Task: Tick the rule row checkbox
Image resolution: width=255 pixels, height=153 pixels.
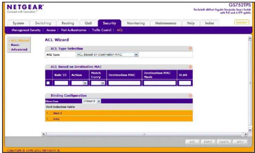Action: [48, 83]
